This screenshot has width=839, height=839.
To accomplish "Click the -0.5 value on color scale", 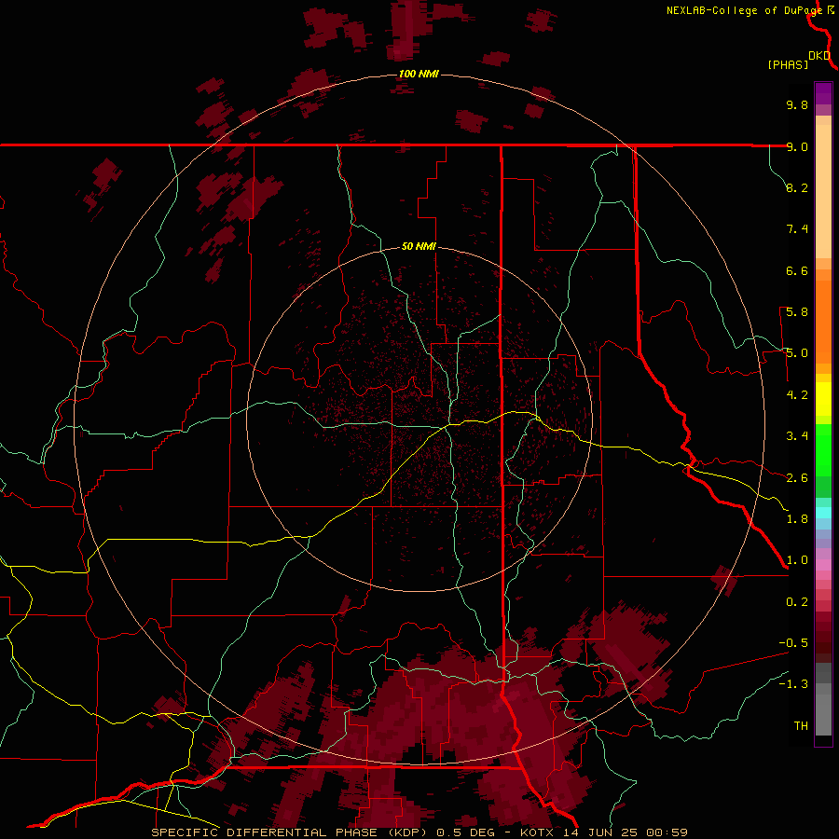I will [x=793, y=643].
